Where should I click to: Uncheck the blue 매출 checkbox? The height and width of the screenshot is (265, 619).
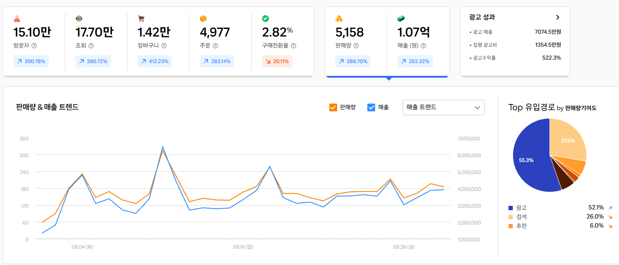(371, 107)
